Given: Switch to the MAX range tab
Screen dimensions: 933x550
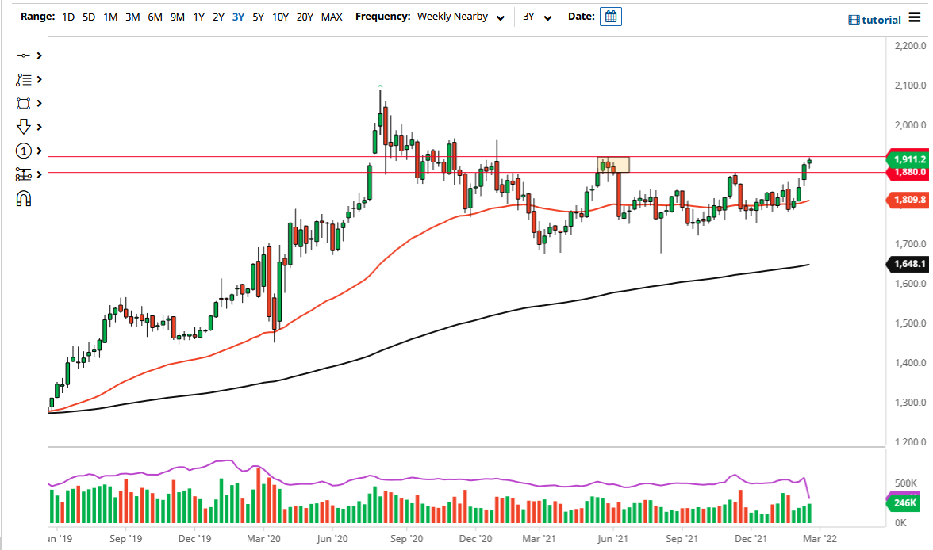Looking at the screenshot, I should [x=332, y=16].
